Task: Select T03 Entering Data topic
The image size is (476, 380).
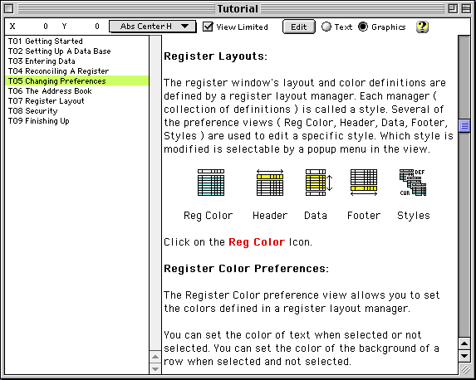Action: click(76, 61)
